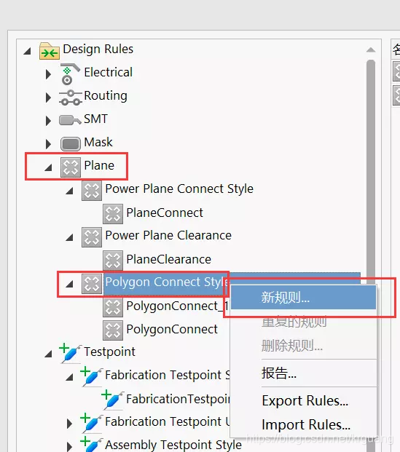Click the Mask category icon

71,143
